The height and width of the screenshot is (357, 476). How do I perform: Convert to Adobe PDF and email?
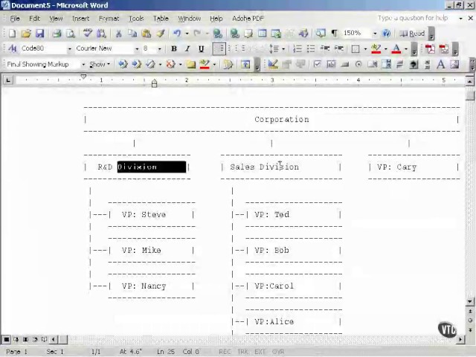[444, 49]
